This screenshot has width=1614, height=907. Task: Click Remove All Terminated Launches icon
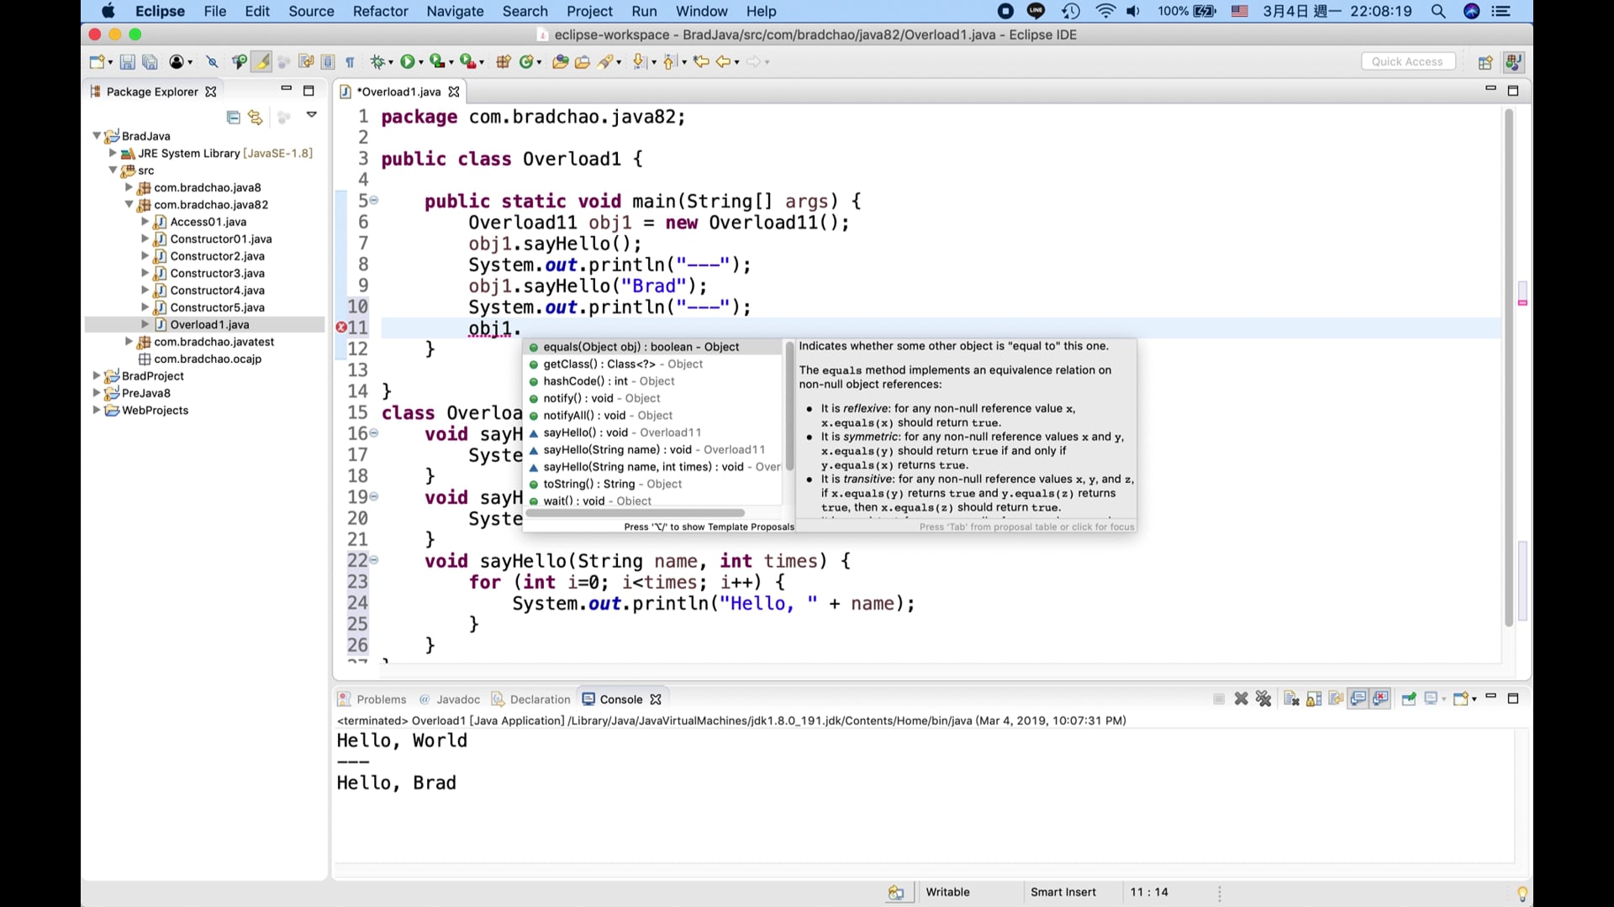[x=1263, y=699]
